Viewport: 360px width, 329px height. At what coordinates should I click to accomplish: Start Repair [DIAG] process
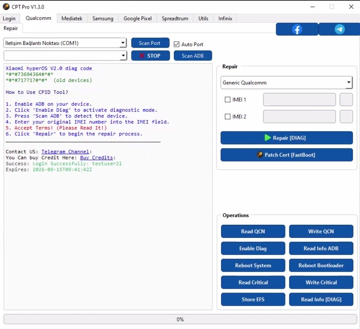287,138
